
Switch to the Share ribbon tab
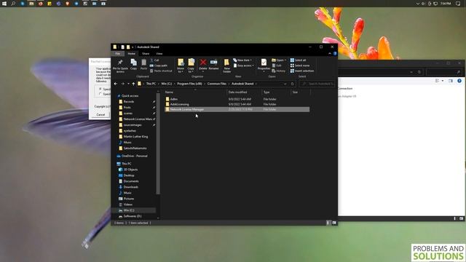click(x=146, y=53)
